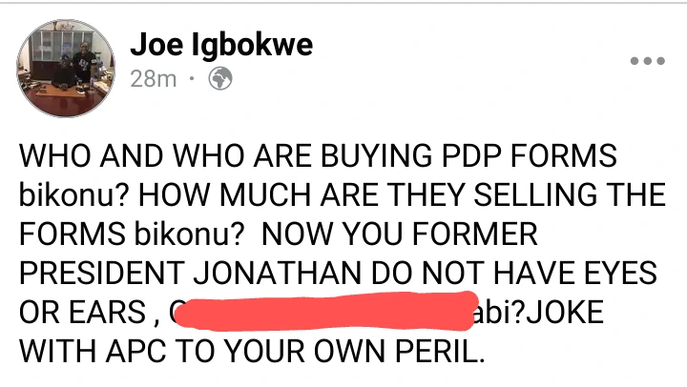Open the three-dot post options menu
This screenshot has height=387, width=687.
(x=647, y=61)
